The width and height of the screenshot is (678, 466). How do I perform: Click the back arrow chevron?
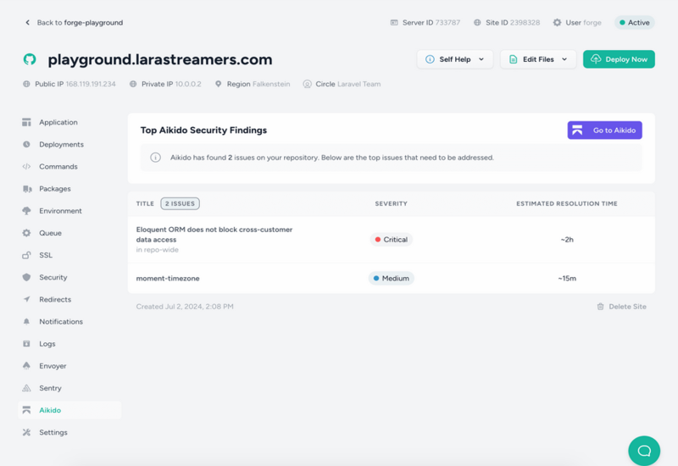tap(27, 23)
